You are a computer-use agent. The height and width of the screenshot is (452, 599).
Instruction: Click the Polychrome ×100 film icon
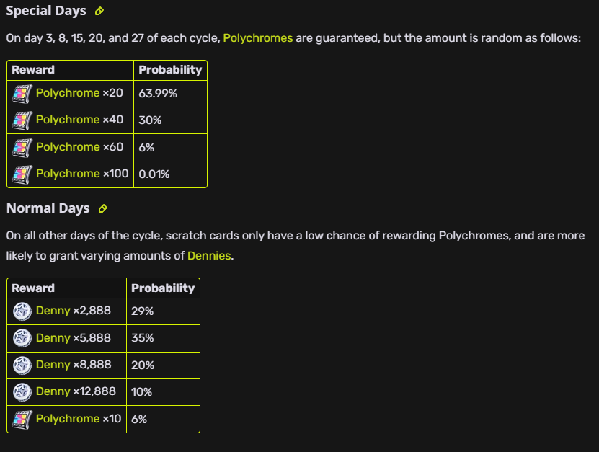tap(22, 174)
